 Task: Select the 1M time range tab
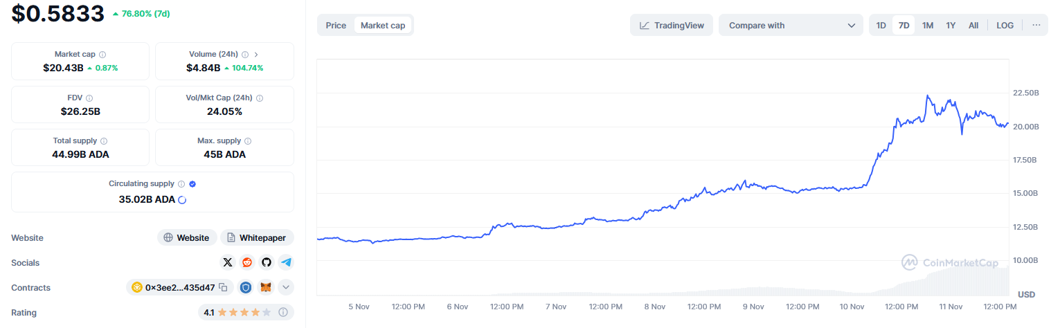(x=928, y=25)
